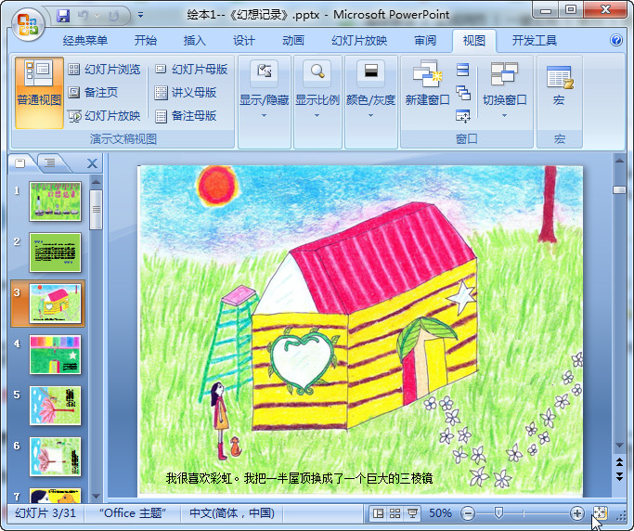Switch to the 设计 tab
634x531 pixels.
click(244, 41)
